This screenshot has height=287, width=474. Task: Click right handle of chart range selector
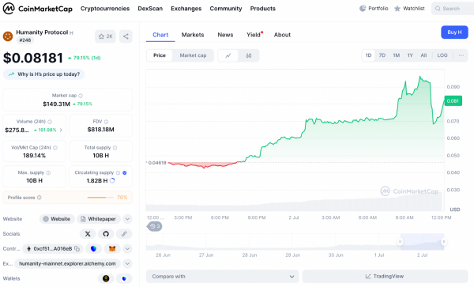pos(444,241)
